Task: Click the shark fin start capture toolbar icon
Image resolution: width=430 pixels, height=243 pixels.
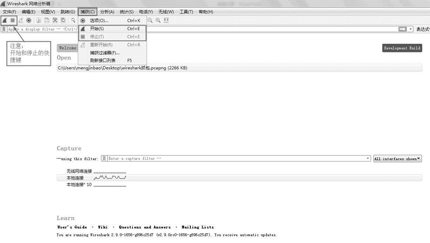Action: (5, 20)
